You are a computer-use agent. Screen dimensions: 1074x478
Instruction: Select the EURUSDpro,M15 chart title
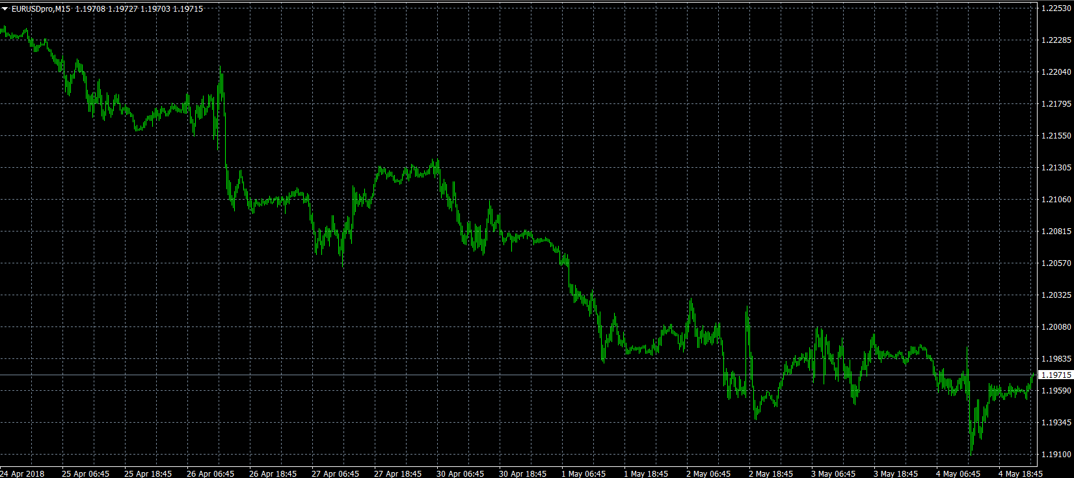[x=41, y=9]
